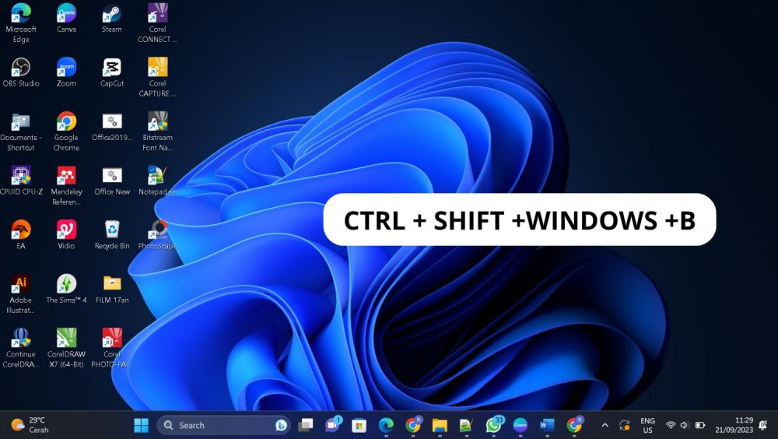This screenshot has width=778, height=439.
Task: Open Word from the taskbar
Action: [547, 425]
